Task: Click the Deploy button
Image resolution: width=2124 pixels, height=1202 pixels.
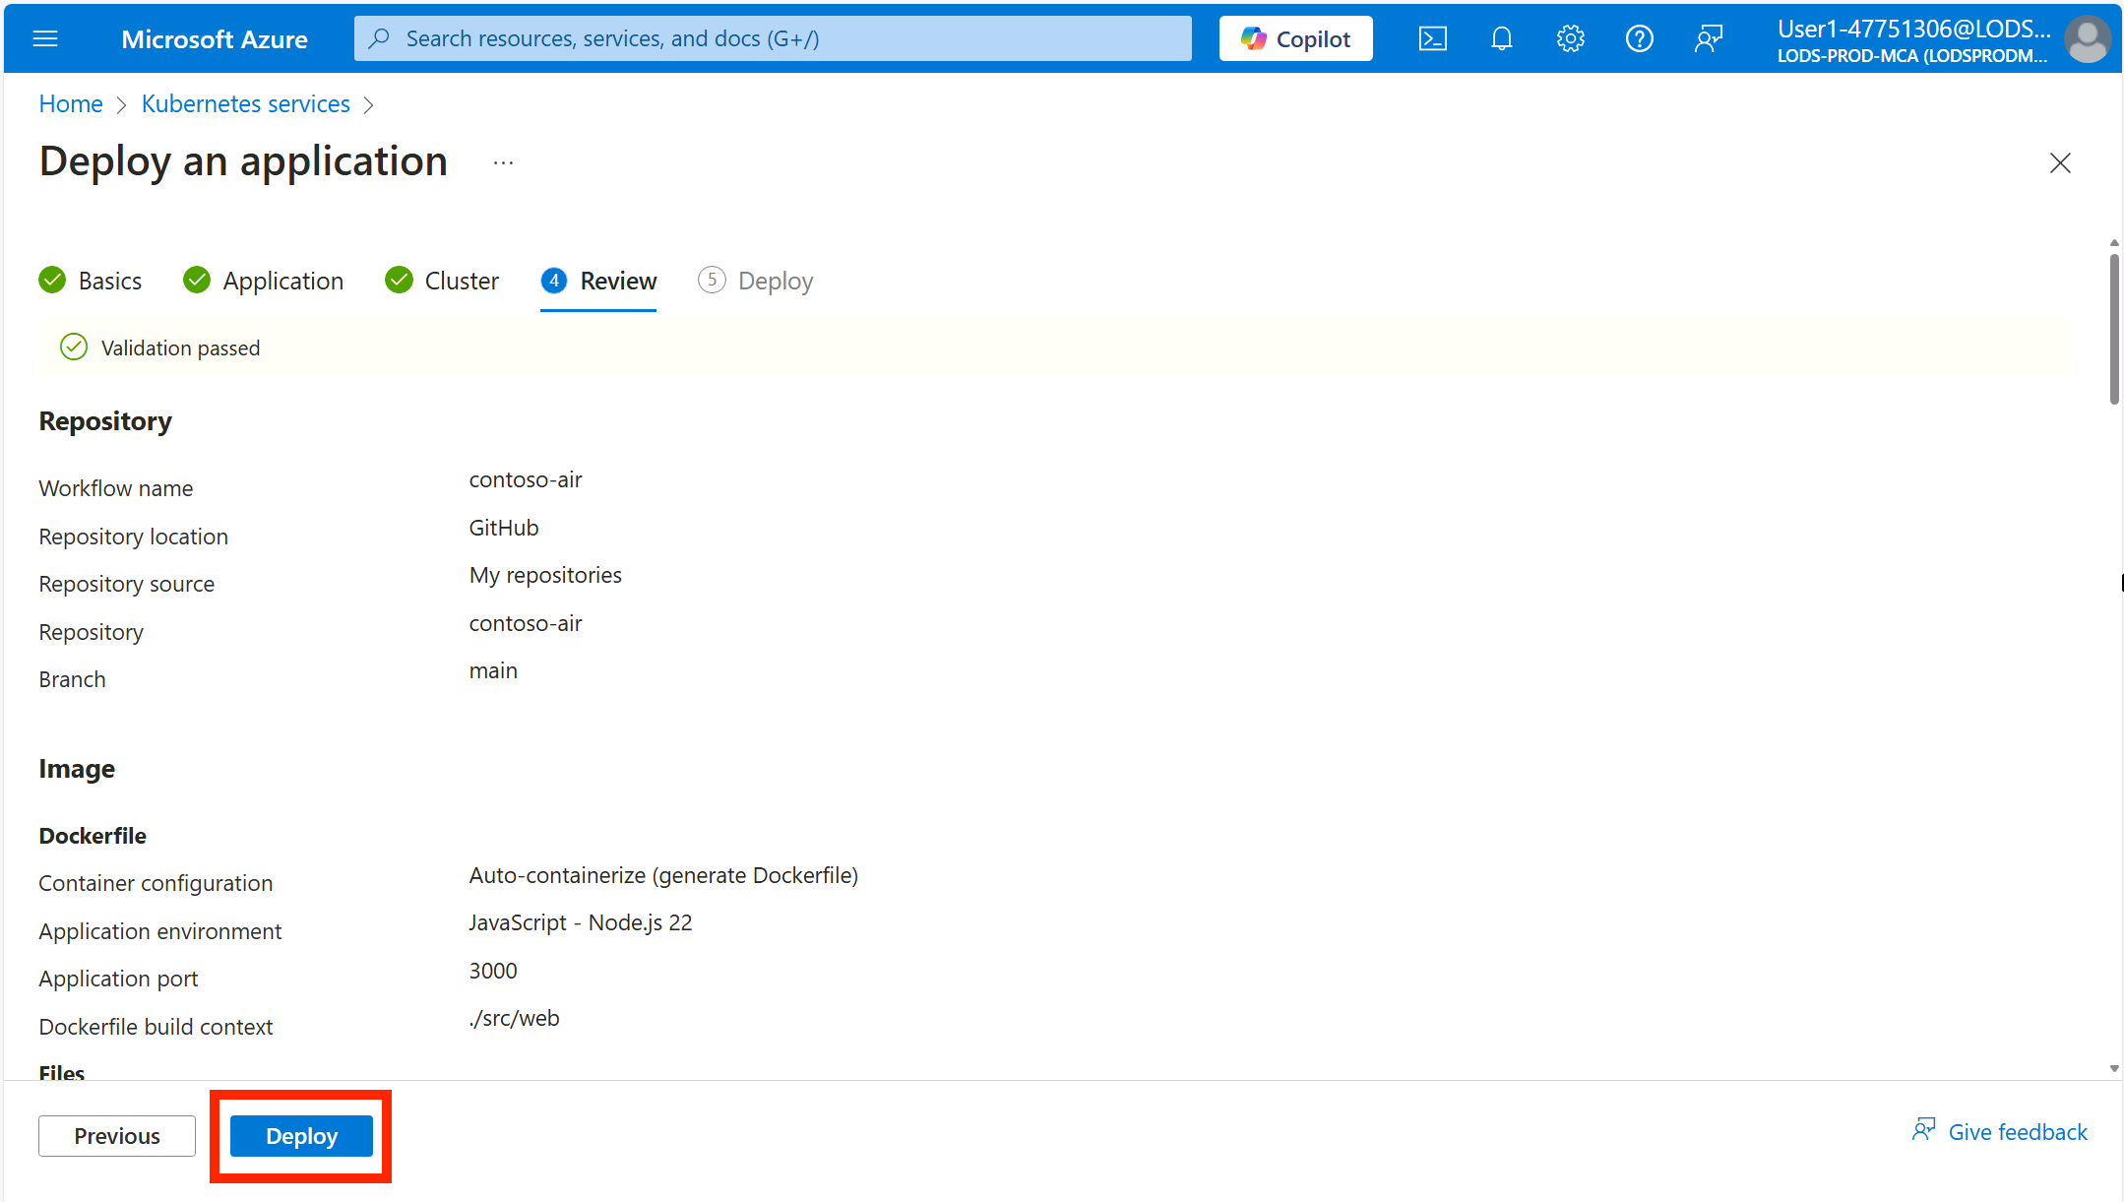Action: click(302, 1135)
